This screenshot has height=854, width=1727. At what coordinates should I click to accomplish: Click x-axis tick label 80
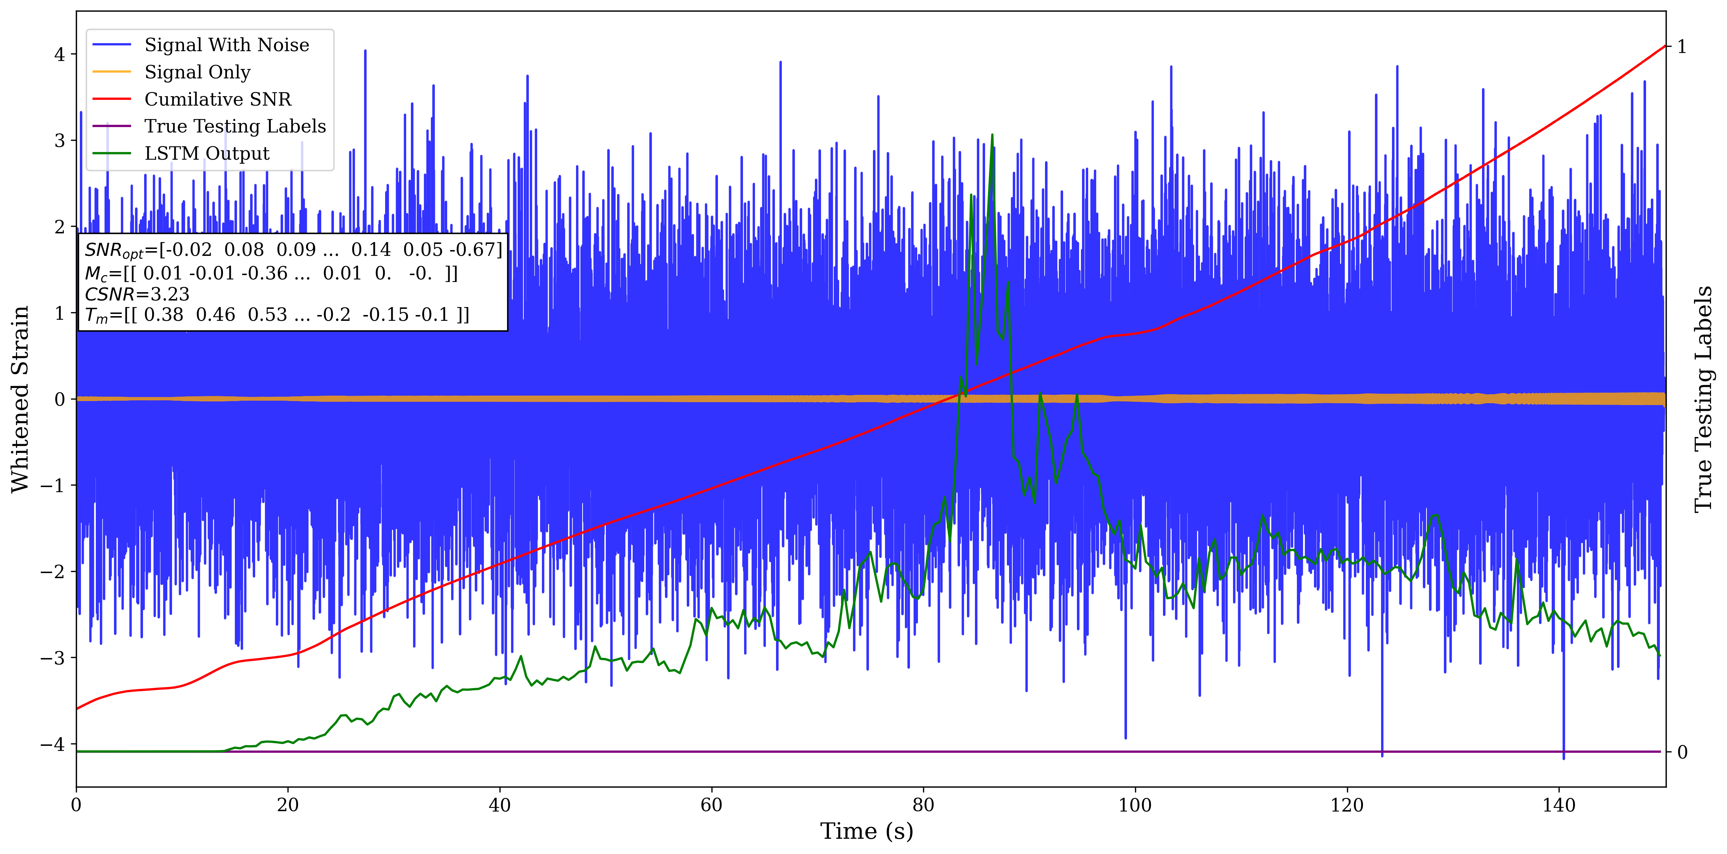click(x=923, y=804)
